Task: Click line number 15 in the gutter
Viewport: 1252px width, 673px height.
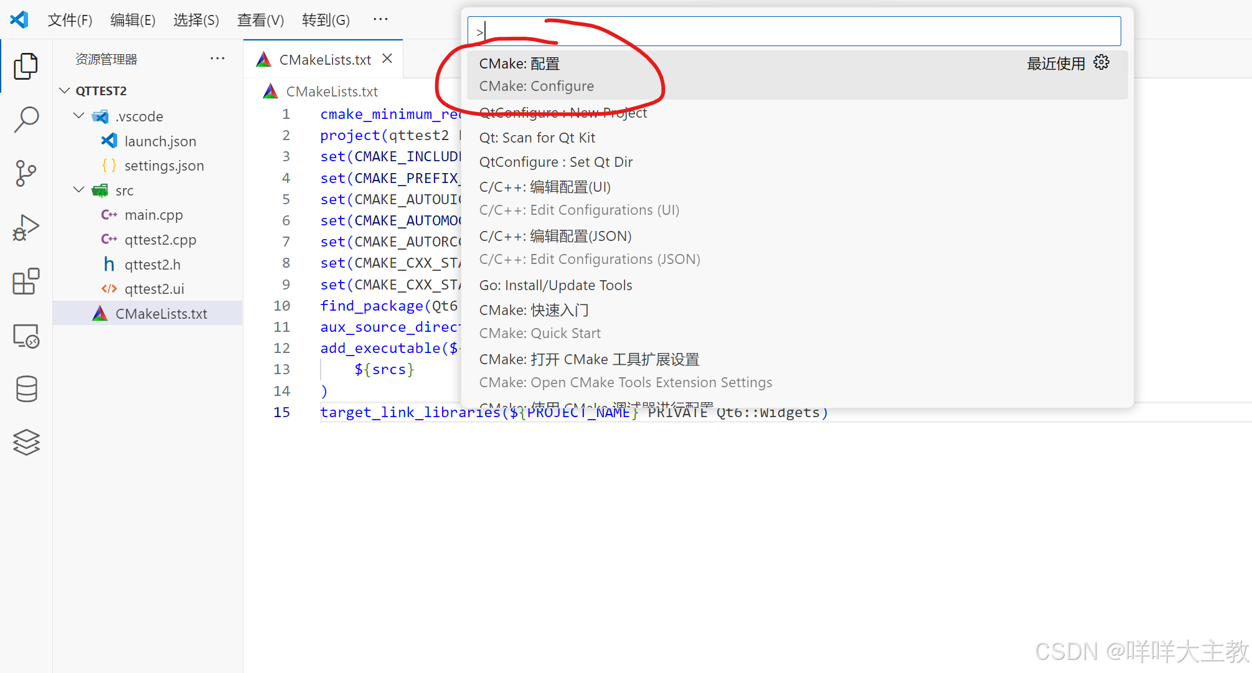Action: pos(281,412)
